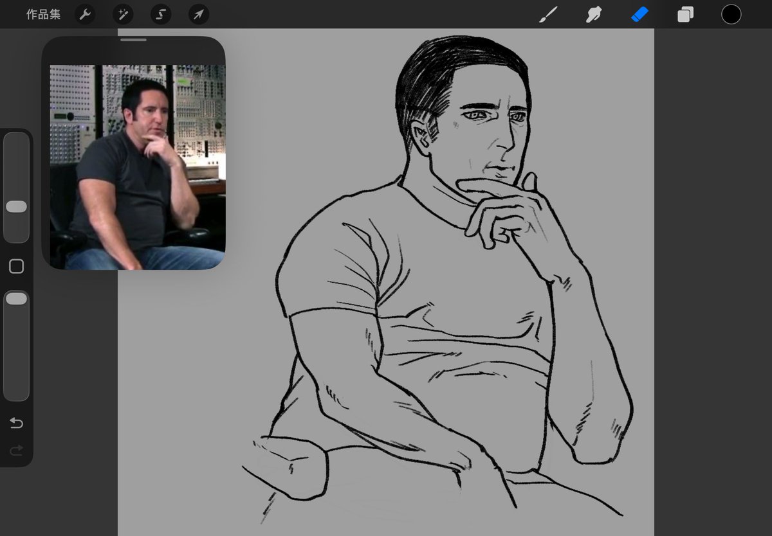Image resolution: width=772 pixels, height=536 pixels.
Task: Tap the reference window grab handle
Action: [x=133, y=40]
